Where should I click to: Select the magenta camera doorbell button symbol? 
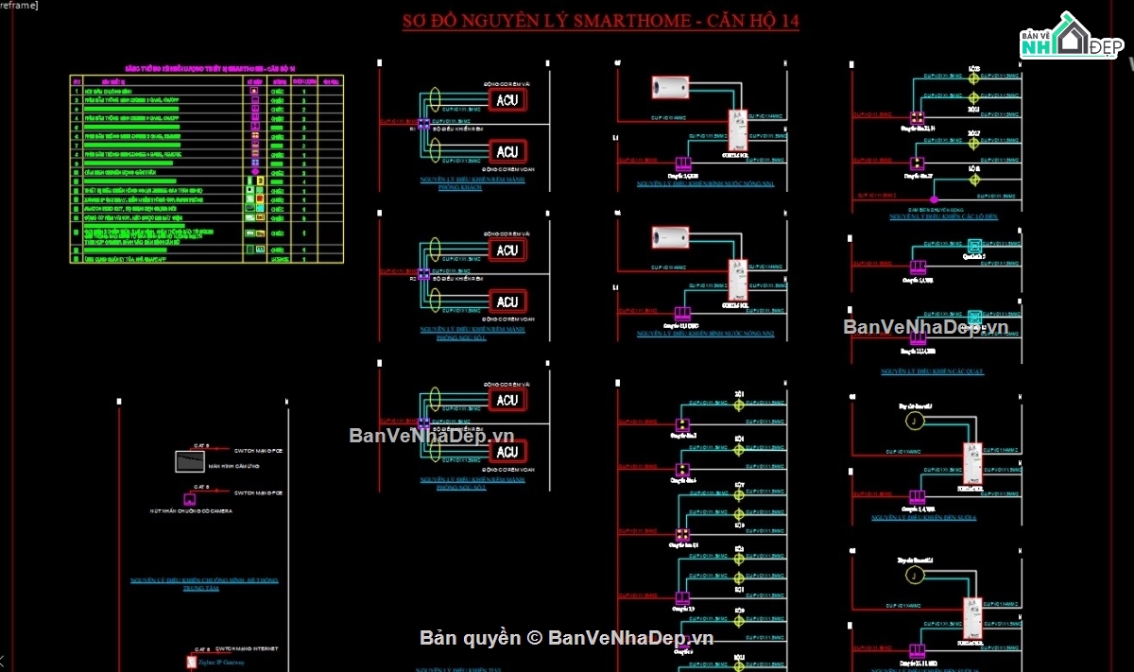point(189,498)
